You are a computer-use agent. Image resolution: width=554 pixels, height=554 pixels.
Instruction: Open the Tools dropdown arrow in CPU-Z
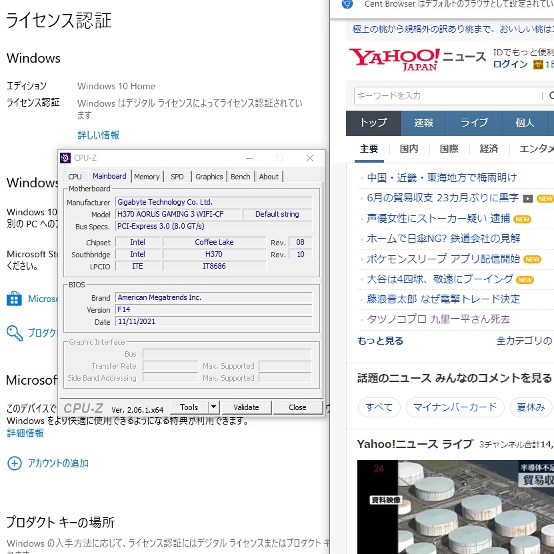point(213,407)
